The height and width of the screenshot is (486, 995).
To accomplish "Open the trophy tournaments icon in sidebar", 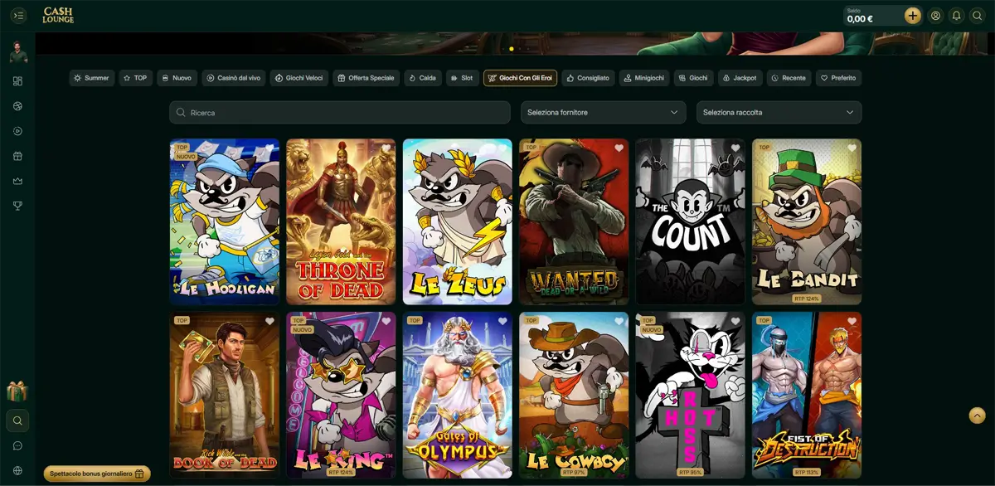I will click(x=18, y=206).
